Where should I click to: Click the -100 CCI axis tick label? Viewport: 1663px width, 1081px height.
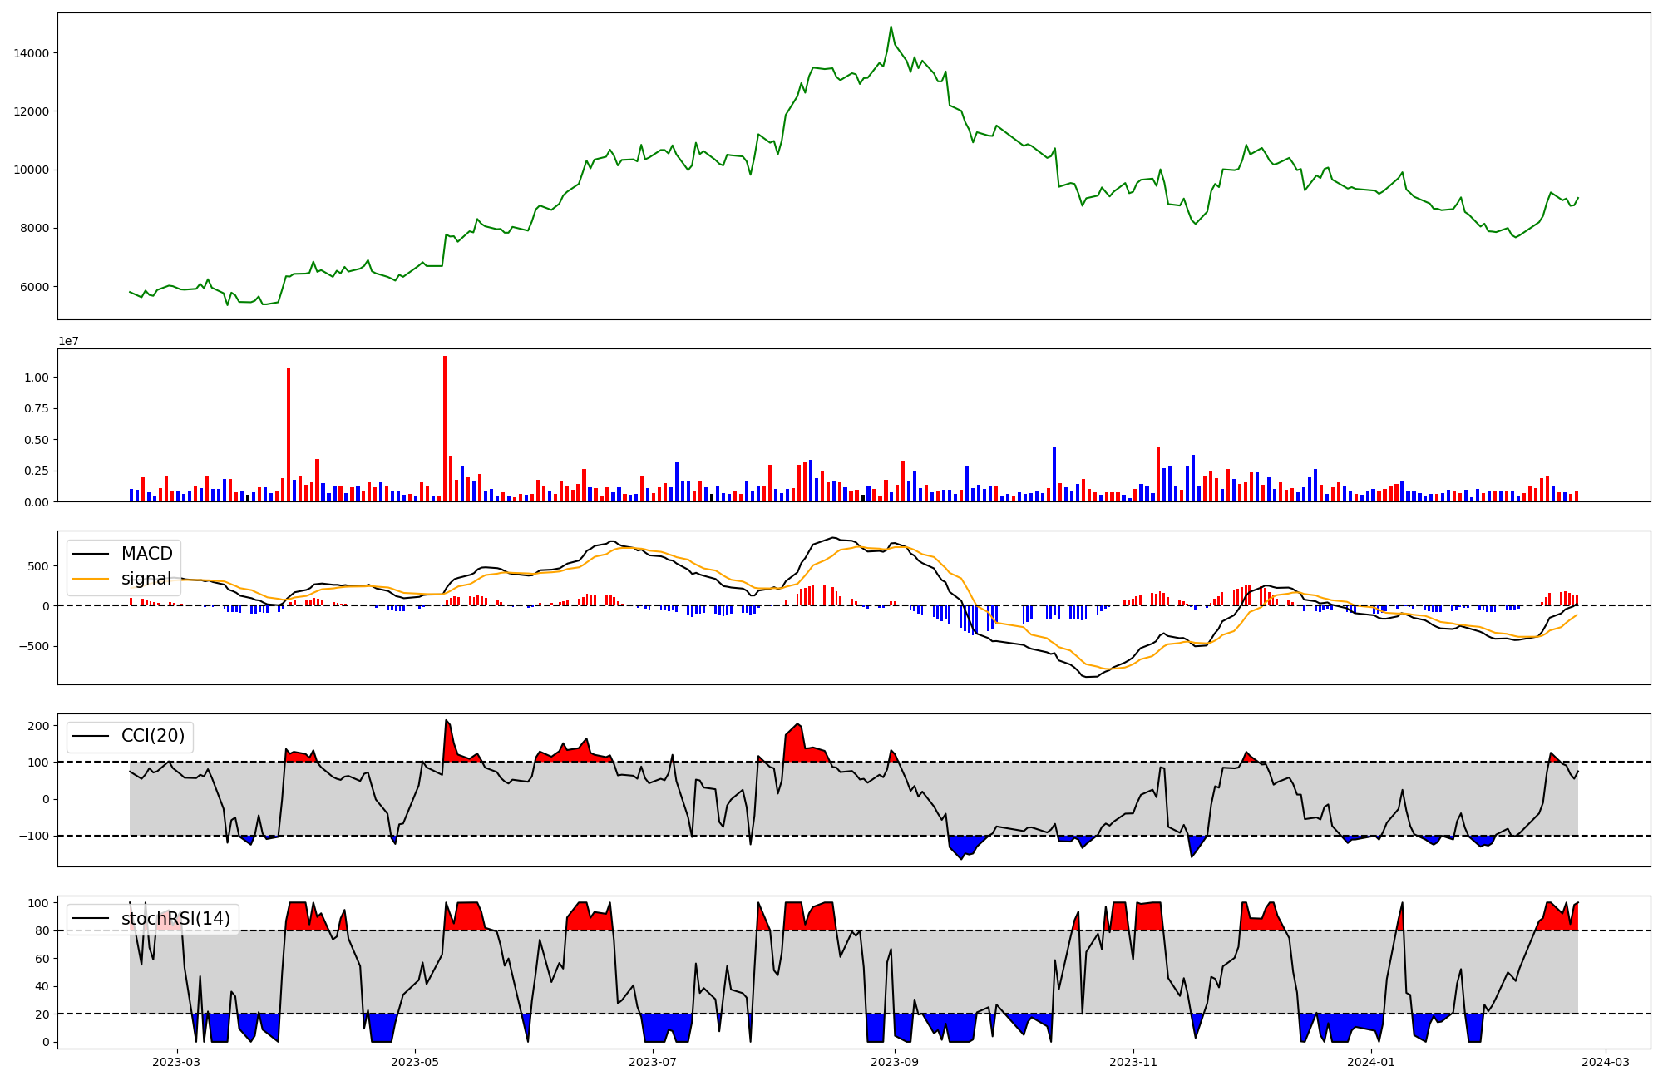click(36, 836)
